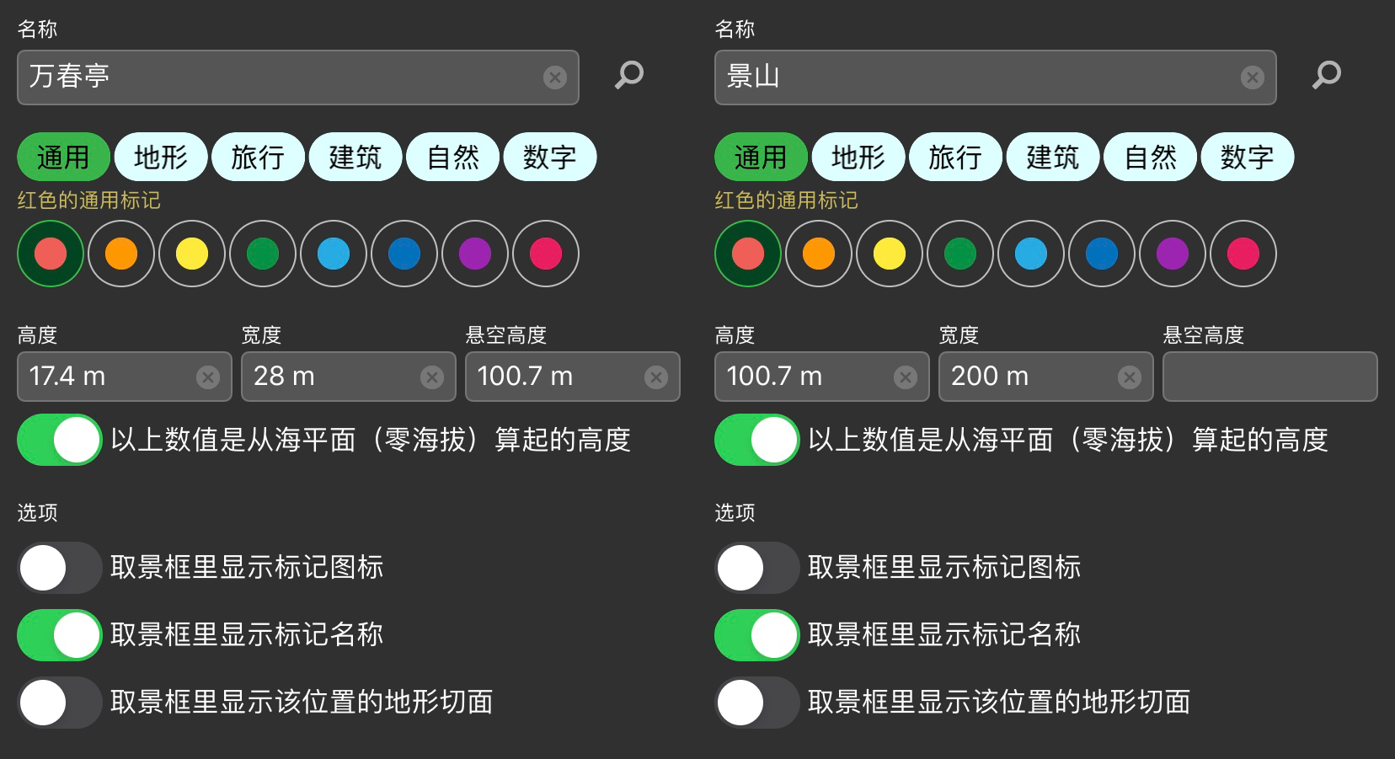Enable 取景框里显示该位置的地形切面 for 景山
The width and height of the screenshot is (1395, 759).
tap(757, 703)
